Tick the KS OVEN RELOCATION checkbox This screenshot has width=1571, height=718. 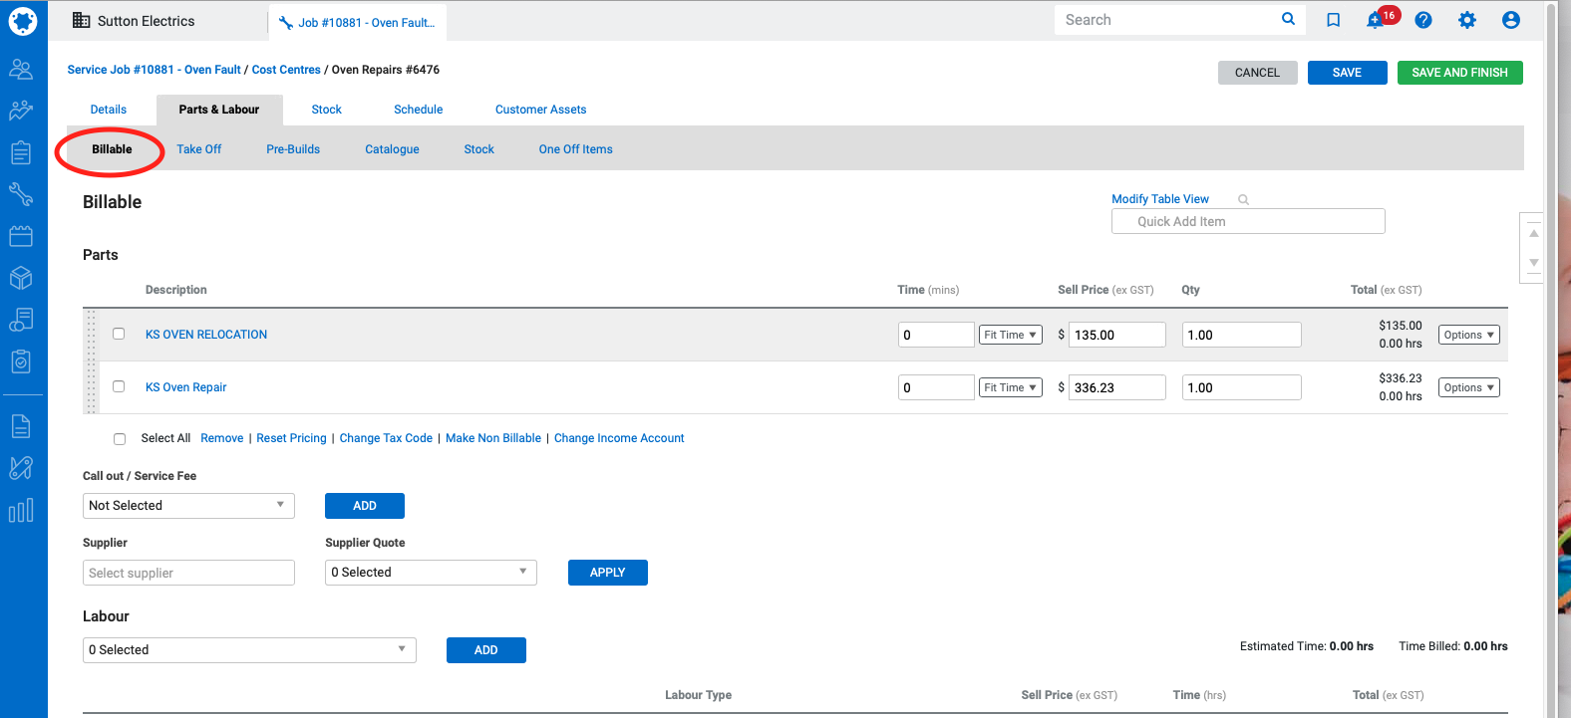pyautogui.click(x=119, y=334)
